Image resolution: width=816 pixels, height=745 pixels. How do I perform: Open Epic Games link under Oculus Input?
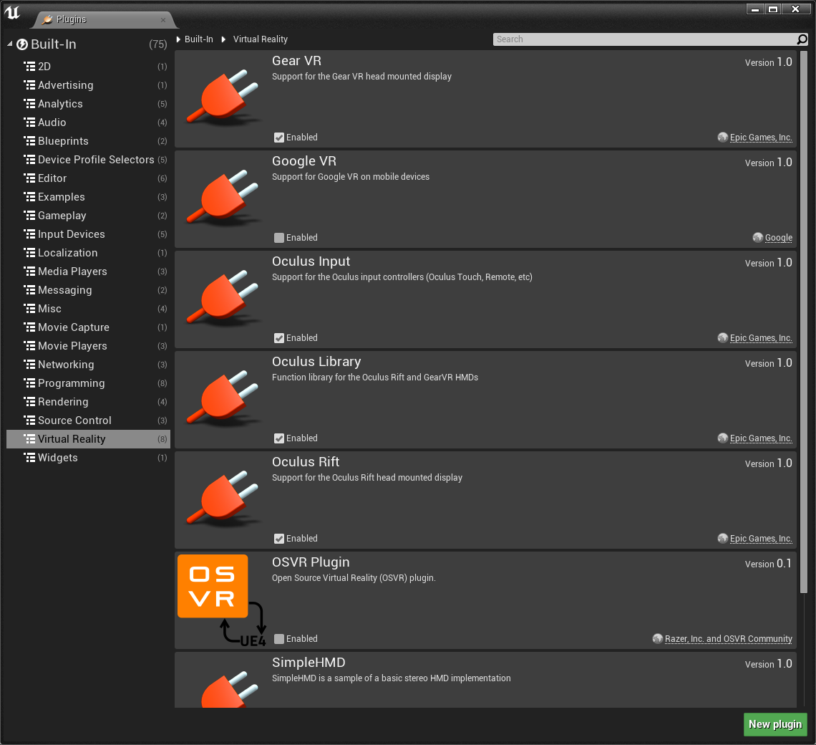tap(761, 338)
